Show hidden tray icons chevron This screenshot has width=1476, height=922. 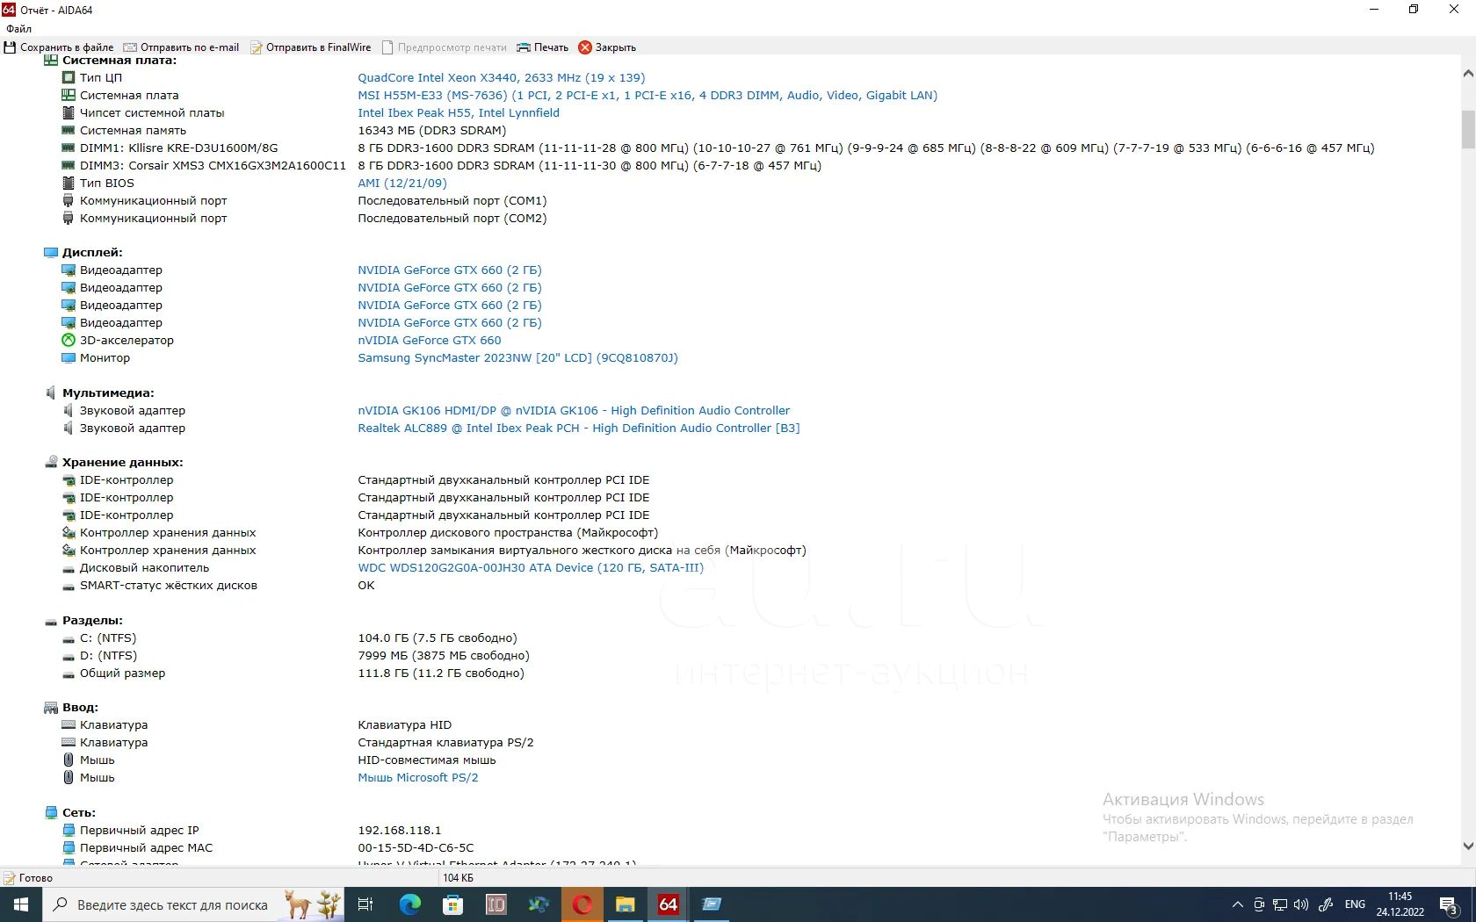click(1237, 904)
